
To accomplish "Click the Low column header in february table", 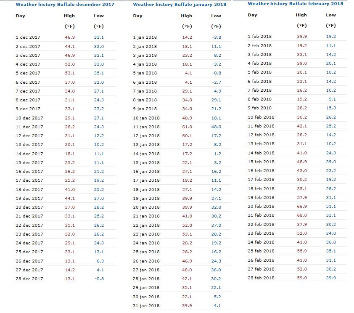I will [x=331, y=15].
